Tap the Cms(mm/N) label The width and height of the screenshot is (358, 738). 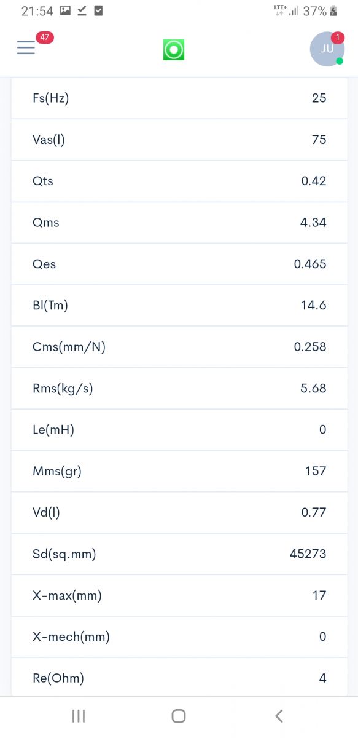point(69,347)
